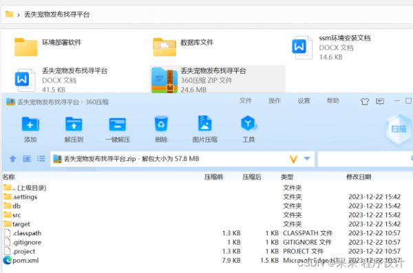The image size is (413, 273).
Task: Sort by the 名称 column header
Action: click(x=9, y=177)
